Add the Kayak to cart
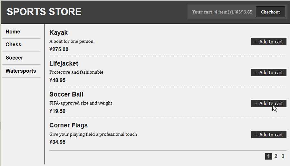 tap(268, 42)
